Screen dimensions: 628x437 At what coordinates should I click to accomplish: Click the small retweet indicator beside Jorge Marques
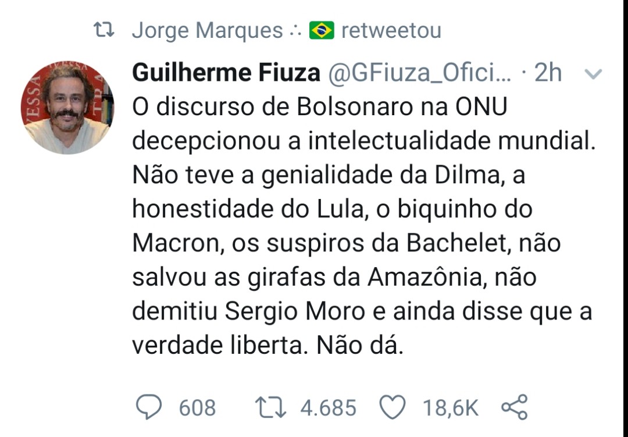(x=104, y=30)
